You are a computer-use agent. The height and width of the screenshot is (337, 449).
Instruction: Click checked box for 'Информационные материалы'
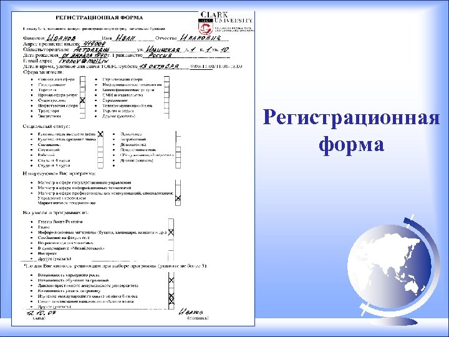171,232
